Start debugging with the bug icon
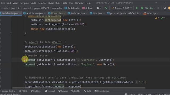This screenshot has height=95, width=170. 142,8
